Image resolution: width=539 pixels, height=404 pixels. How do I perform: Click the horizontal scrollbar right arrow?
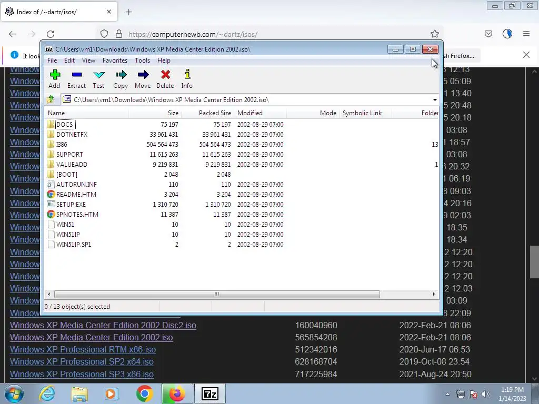coord(434,295)
